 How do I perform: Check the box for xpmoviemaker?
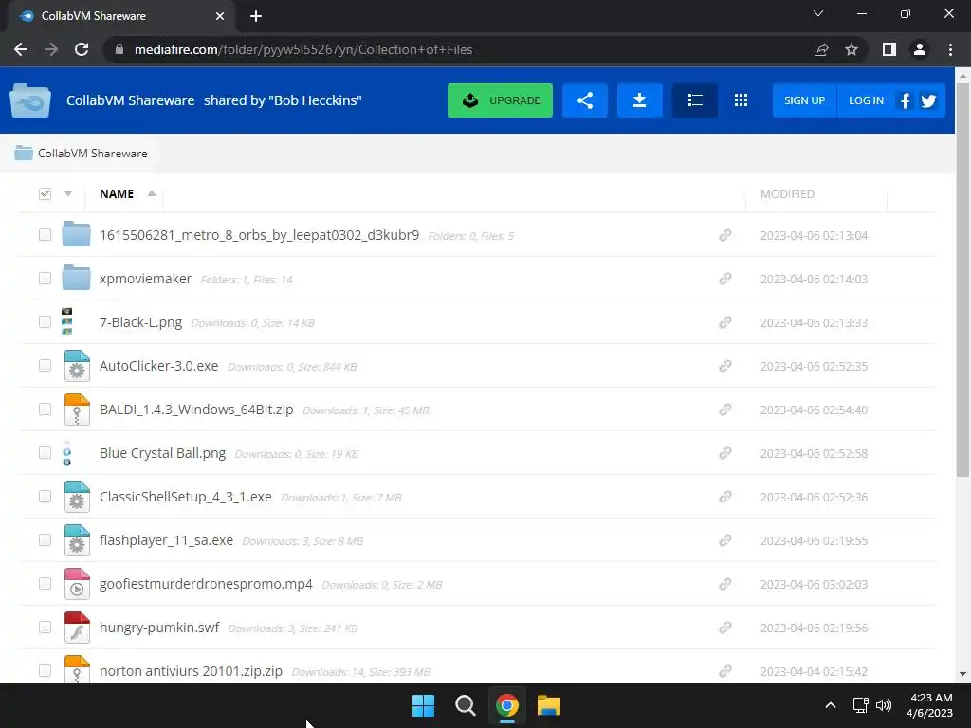coord(45,278)
